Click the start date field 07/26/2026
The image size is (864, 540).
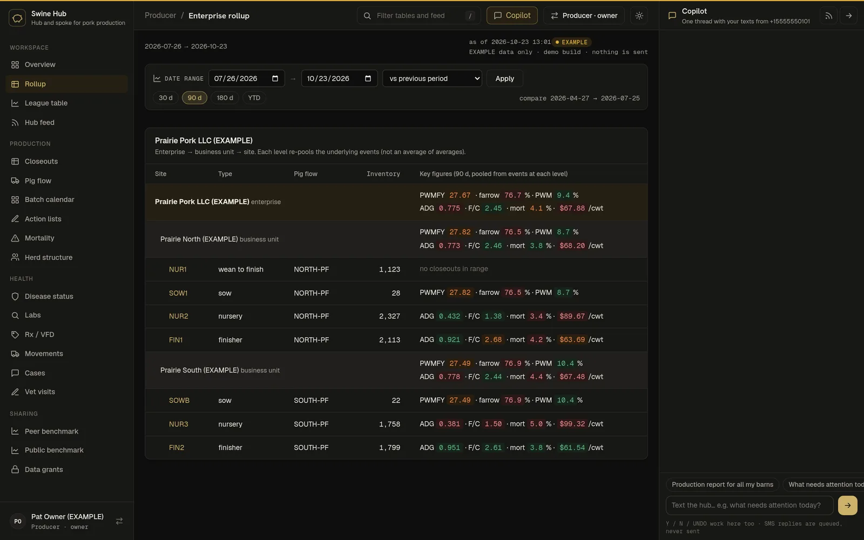246,78
